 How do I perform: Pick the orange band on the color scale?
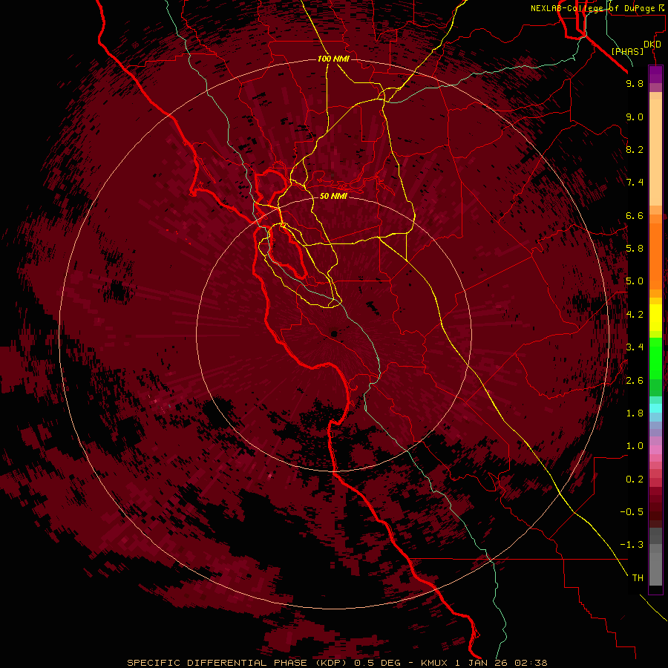pos(655,255)
